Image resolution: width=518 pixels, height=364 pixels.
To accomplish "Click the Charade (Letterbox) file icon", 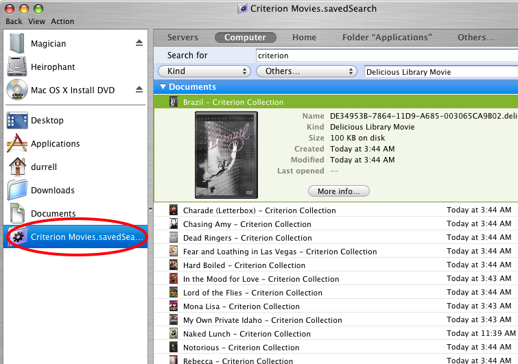I will 174,210.
